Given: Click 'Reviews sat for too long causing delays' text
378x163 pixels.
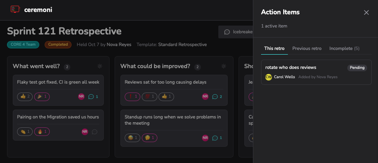Looking at the screenshot, I should 165,82.
